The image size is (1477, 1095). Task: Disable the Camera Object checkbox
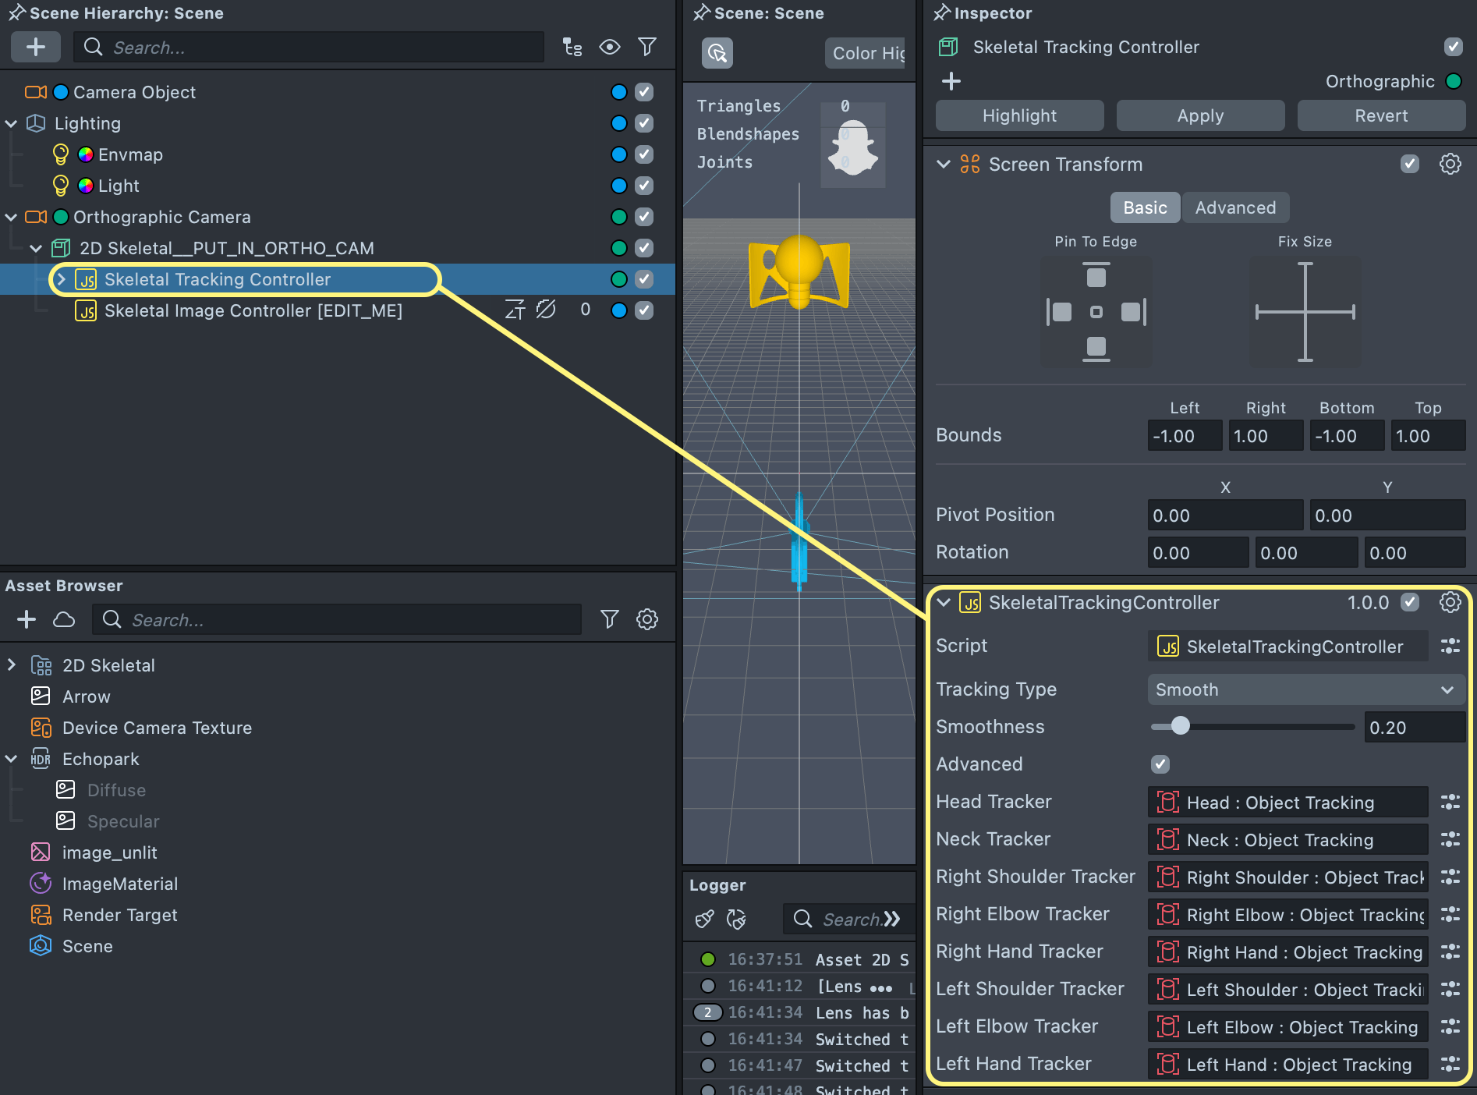(643, 92)
